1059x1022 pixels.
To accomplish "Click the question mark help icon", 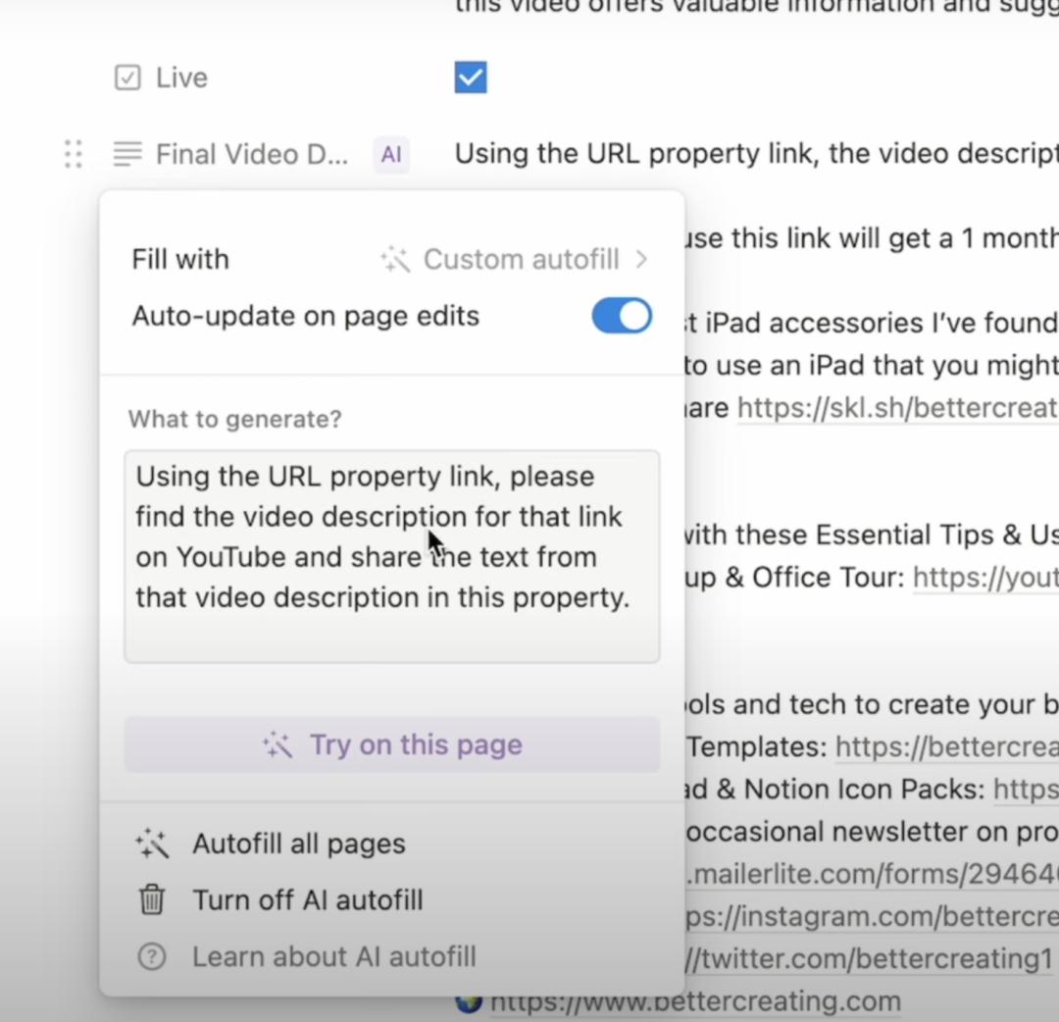I will pos(152,956).
